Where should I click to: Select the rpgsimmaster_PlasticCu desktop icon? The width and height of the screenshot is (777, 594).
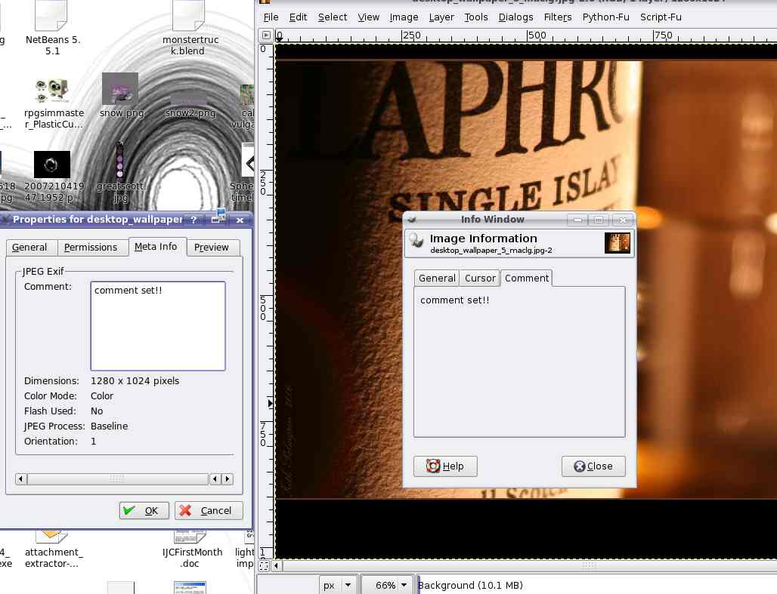point(51,91)
